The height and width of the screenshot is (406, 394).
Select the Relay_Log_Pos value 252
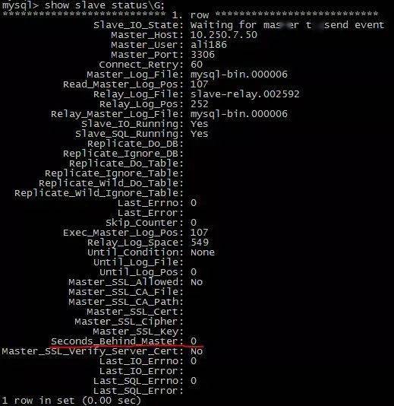click(x=200, y=104)
